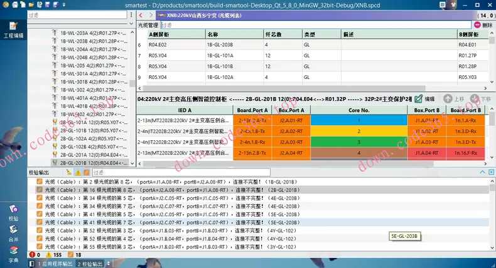The image size is (496, 268).
Task: Toggle the info count filter showing 18
Action: pos(74,255)
